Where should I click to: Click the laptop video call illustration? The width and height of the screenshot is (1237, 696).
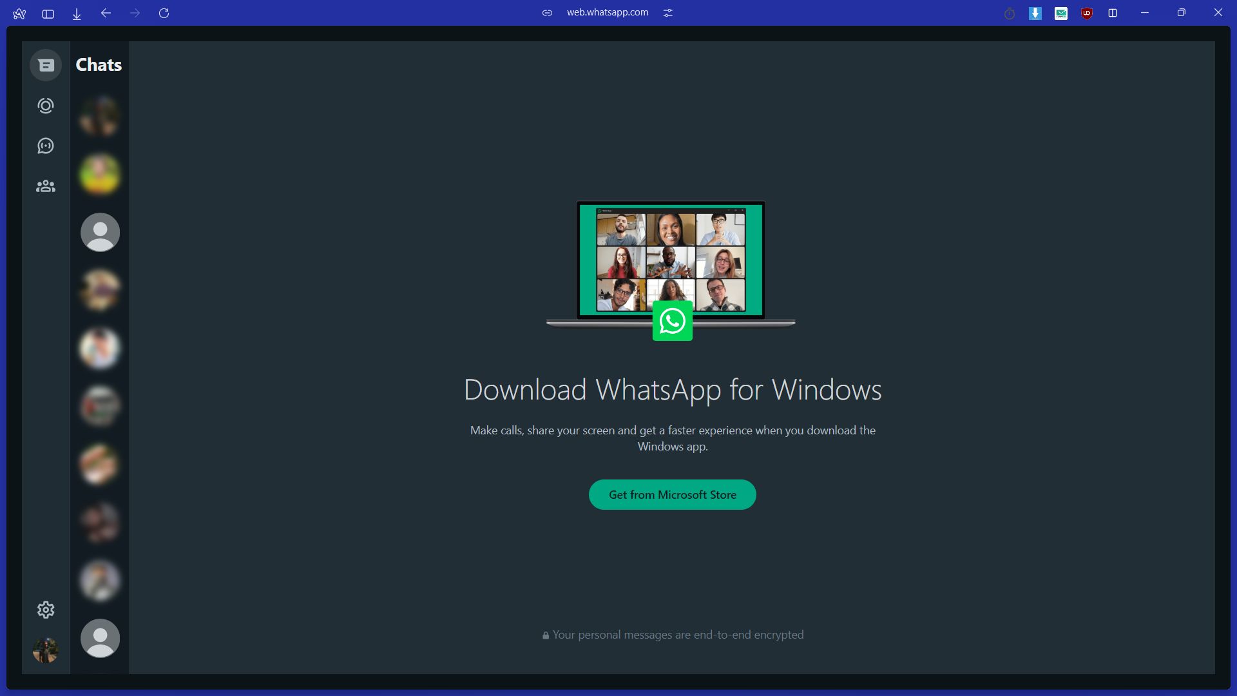click(671, 271)
